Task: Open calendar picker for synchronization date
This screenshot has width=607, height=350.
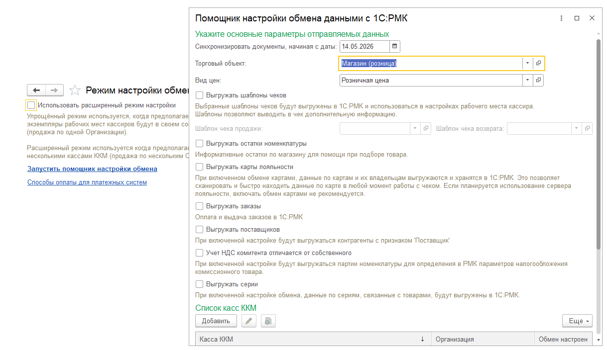Action: pyautogui.click(x=394, y=47)
